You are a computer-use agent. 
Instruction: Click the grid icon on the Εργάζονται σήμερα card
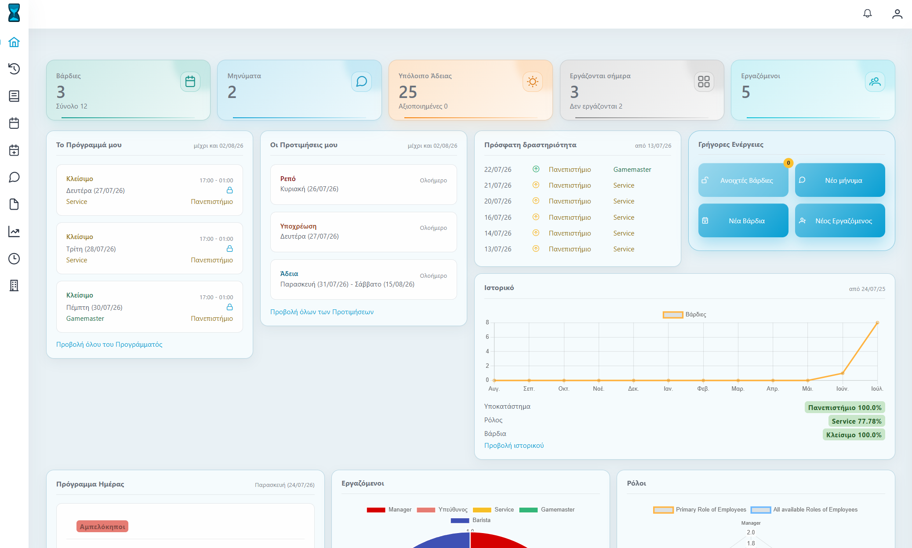[704, 82]
